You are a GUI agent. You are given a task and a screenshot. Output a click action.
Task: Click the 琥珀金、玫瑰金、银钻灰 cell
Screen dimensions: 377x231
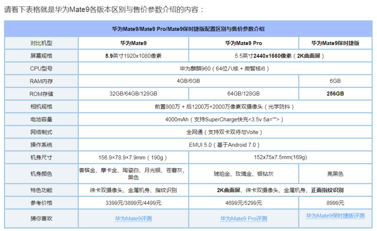(x=243, y=174)
